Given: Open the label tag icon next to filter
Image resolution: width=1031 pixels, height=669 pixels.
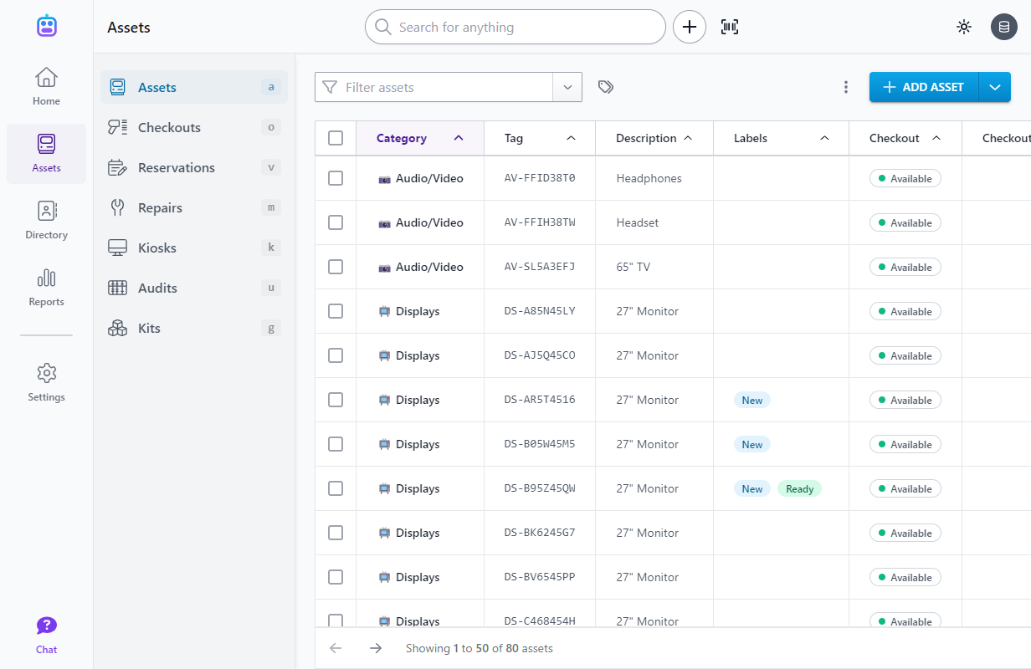Looking at the screenshot, I should 605,86.
